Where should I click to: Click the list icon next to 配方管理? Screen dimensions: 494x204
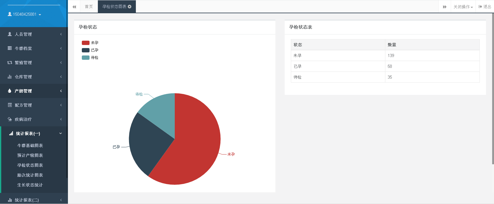tap(10, 105)
